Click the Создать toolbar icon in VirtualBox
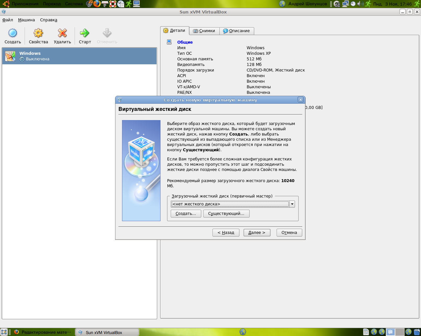Viewport: 421px width, 336px height. (x=13, y=33)
